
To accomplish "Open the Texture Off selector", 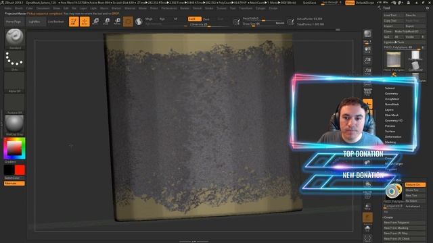I will pyautogui.click(x=15, y=104).
